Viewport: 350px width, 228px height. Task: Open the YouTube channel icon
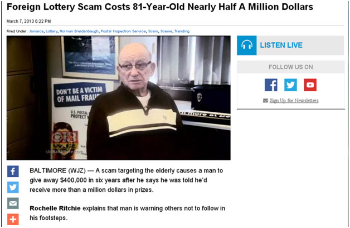click(x=310, y=85)
